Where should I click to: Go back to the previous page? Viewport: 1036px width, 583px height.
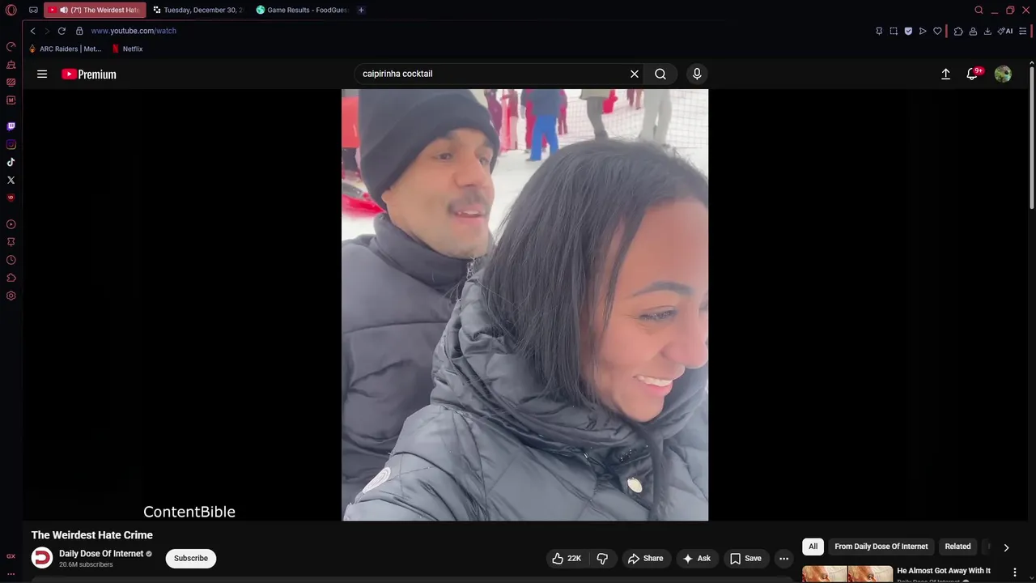(x=32, y=31)
